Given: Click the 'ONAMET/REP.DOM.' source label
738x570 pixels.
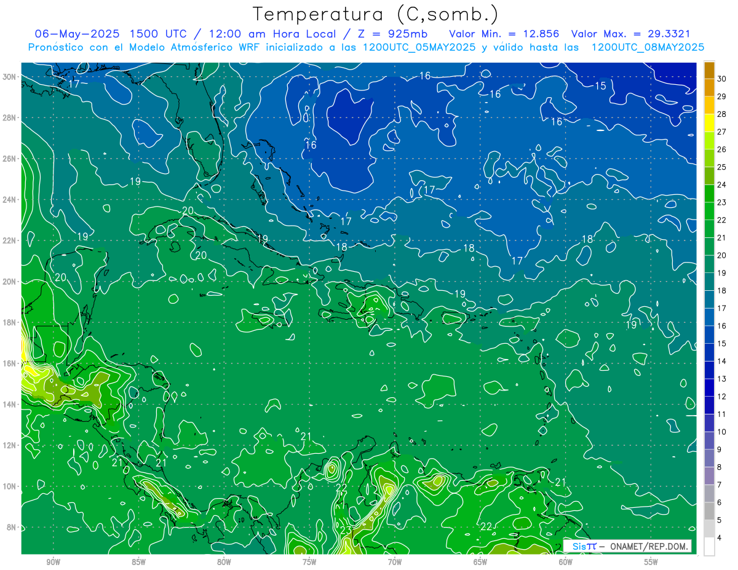Looking at the screenshot, I should point(648,546).
